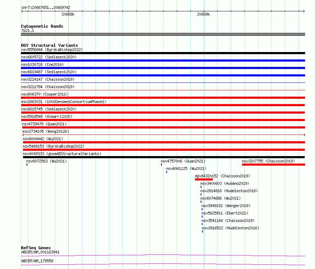Viewport: 315px width, 269px height.
Task: Open the nsv3541164 (Chaisson2019) label
Action: pyautogui.click(x=228, y=221)
